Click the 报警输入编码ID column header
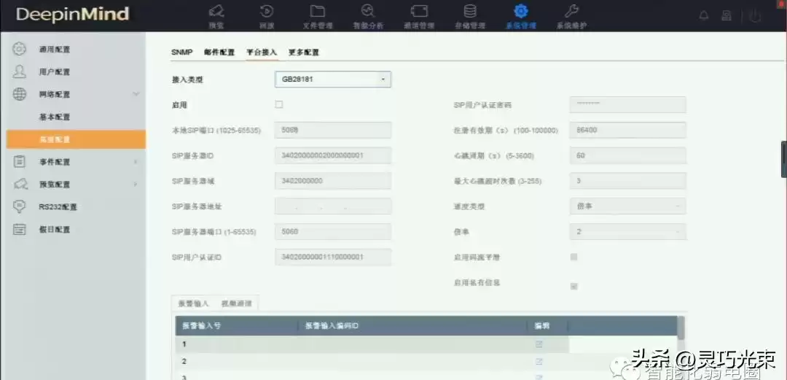Viewport: 787px width, 380px height. [412, 326]
